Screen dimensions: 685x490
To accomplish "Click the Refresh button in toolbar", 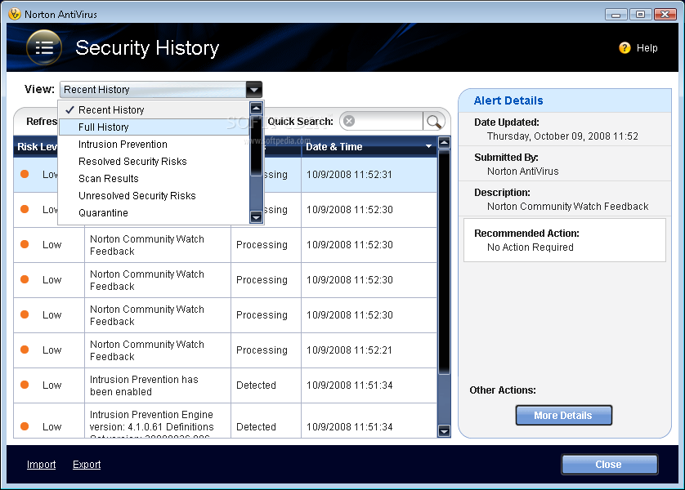I will 42,122.
